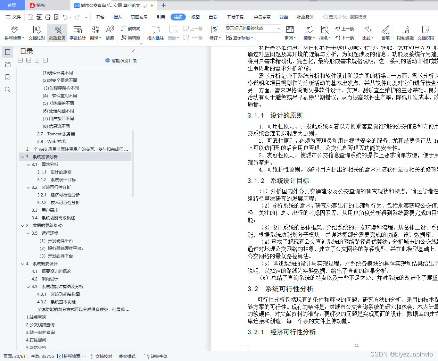Click the Print icon in quick access toolbar
This screenshot has width=438, height=361.
[x=48, y=17]
